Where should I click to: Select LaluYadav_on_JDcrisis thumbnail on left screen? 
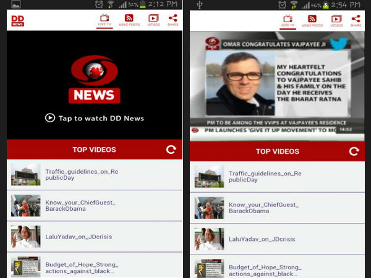coord(25,237)
